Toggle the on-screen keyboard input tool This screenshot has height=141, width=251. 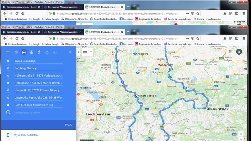click(85, 52)
